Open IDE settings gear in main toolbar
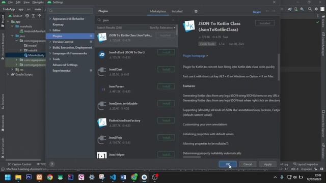 point(316,9)
